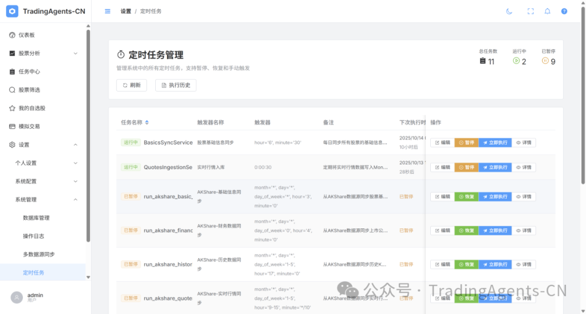This screenshot has width=586, height=314.
Task: Click the 刷新 button
Action: click(x=131, y=85)
